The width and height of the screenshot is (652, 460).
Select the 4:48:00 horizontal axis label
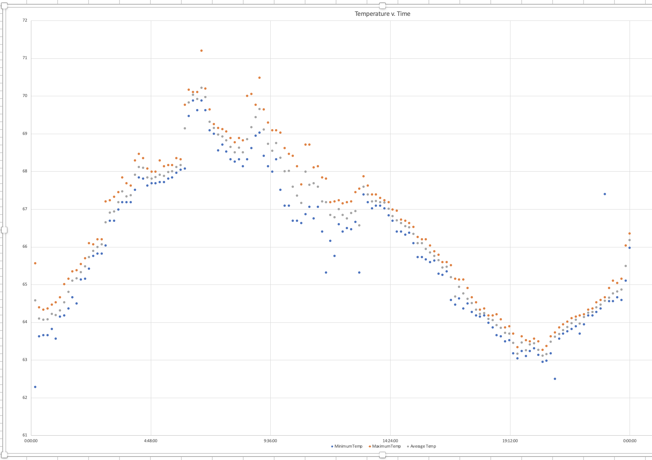tap(150, 441)
